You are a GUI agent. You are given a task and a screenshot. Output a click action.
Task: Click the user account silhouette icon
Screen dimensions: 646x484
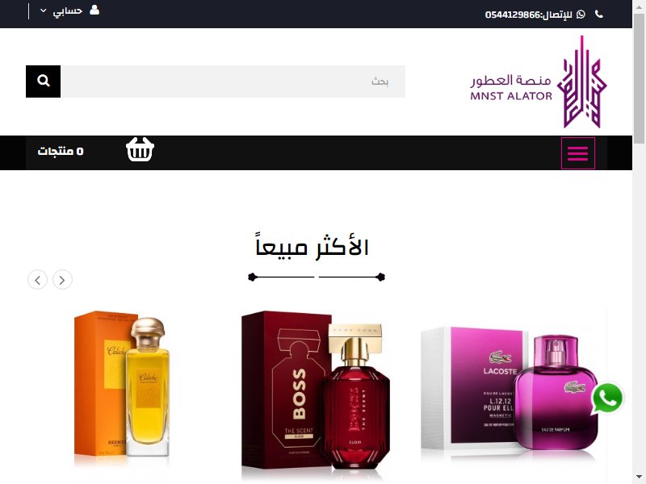pyautogui.click(x=94, y=10)
